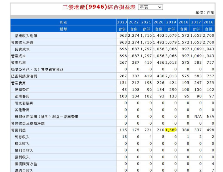Click the 推銷費用 row label
This screenshot has height=172, width=223.
(22, 90)
